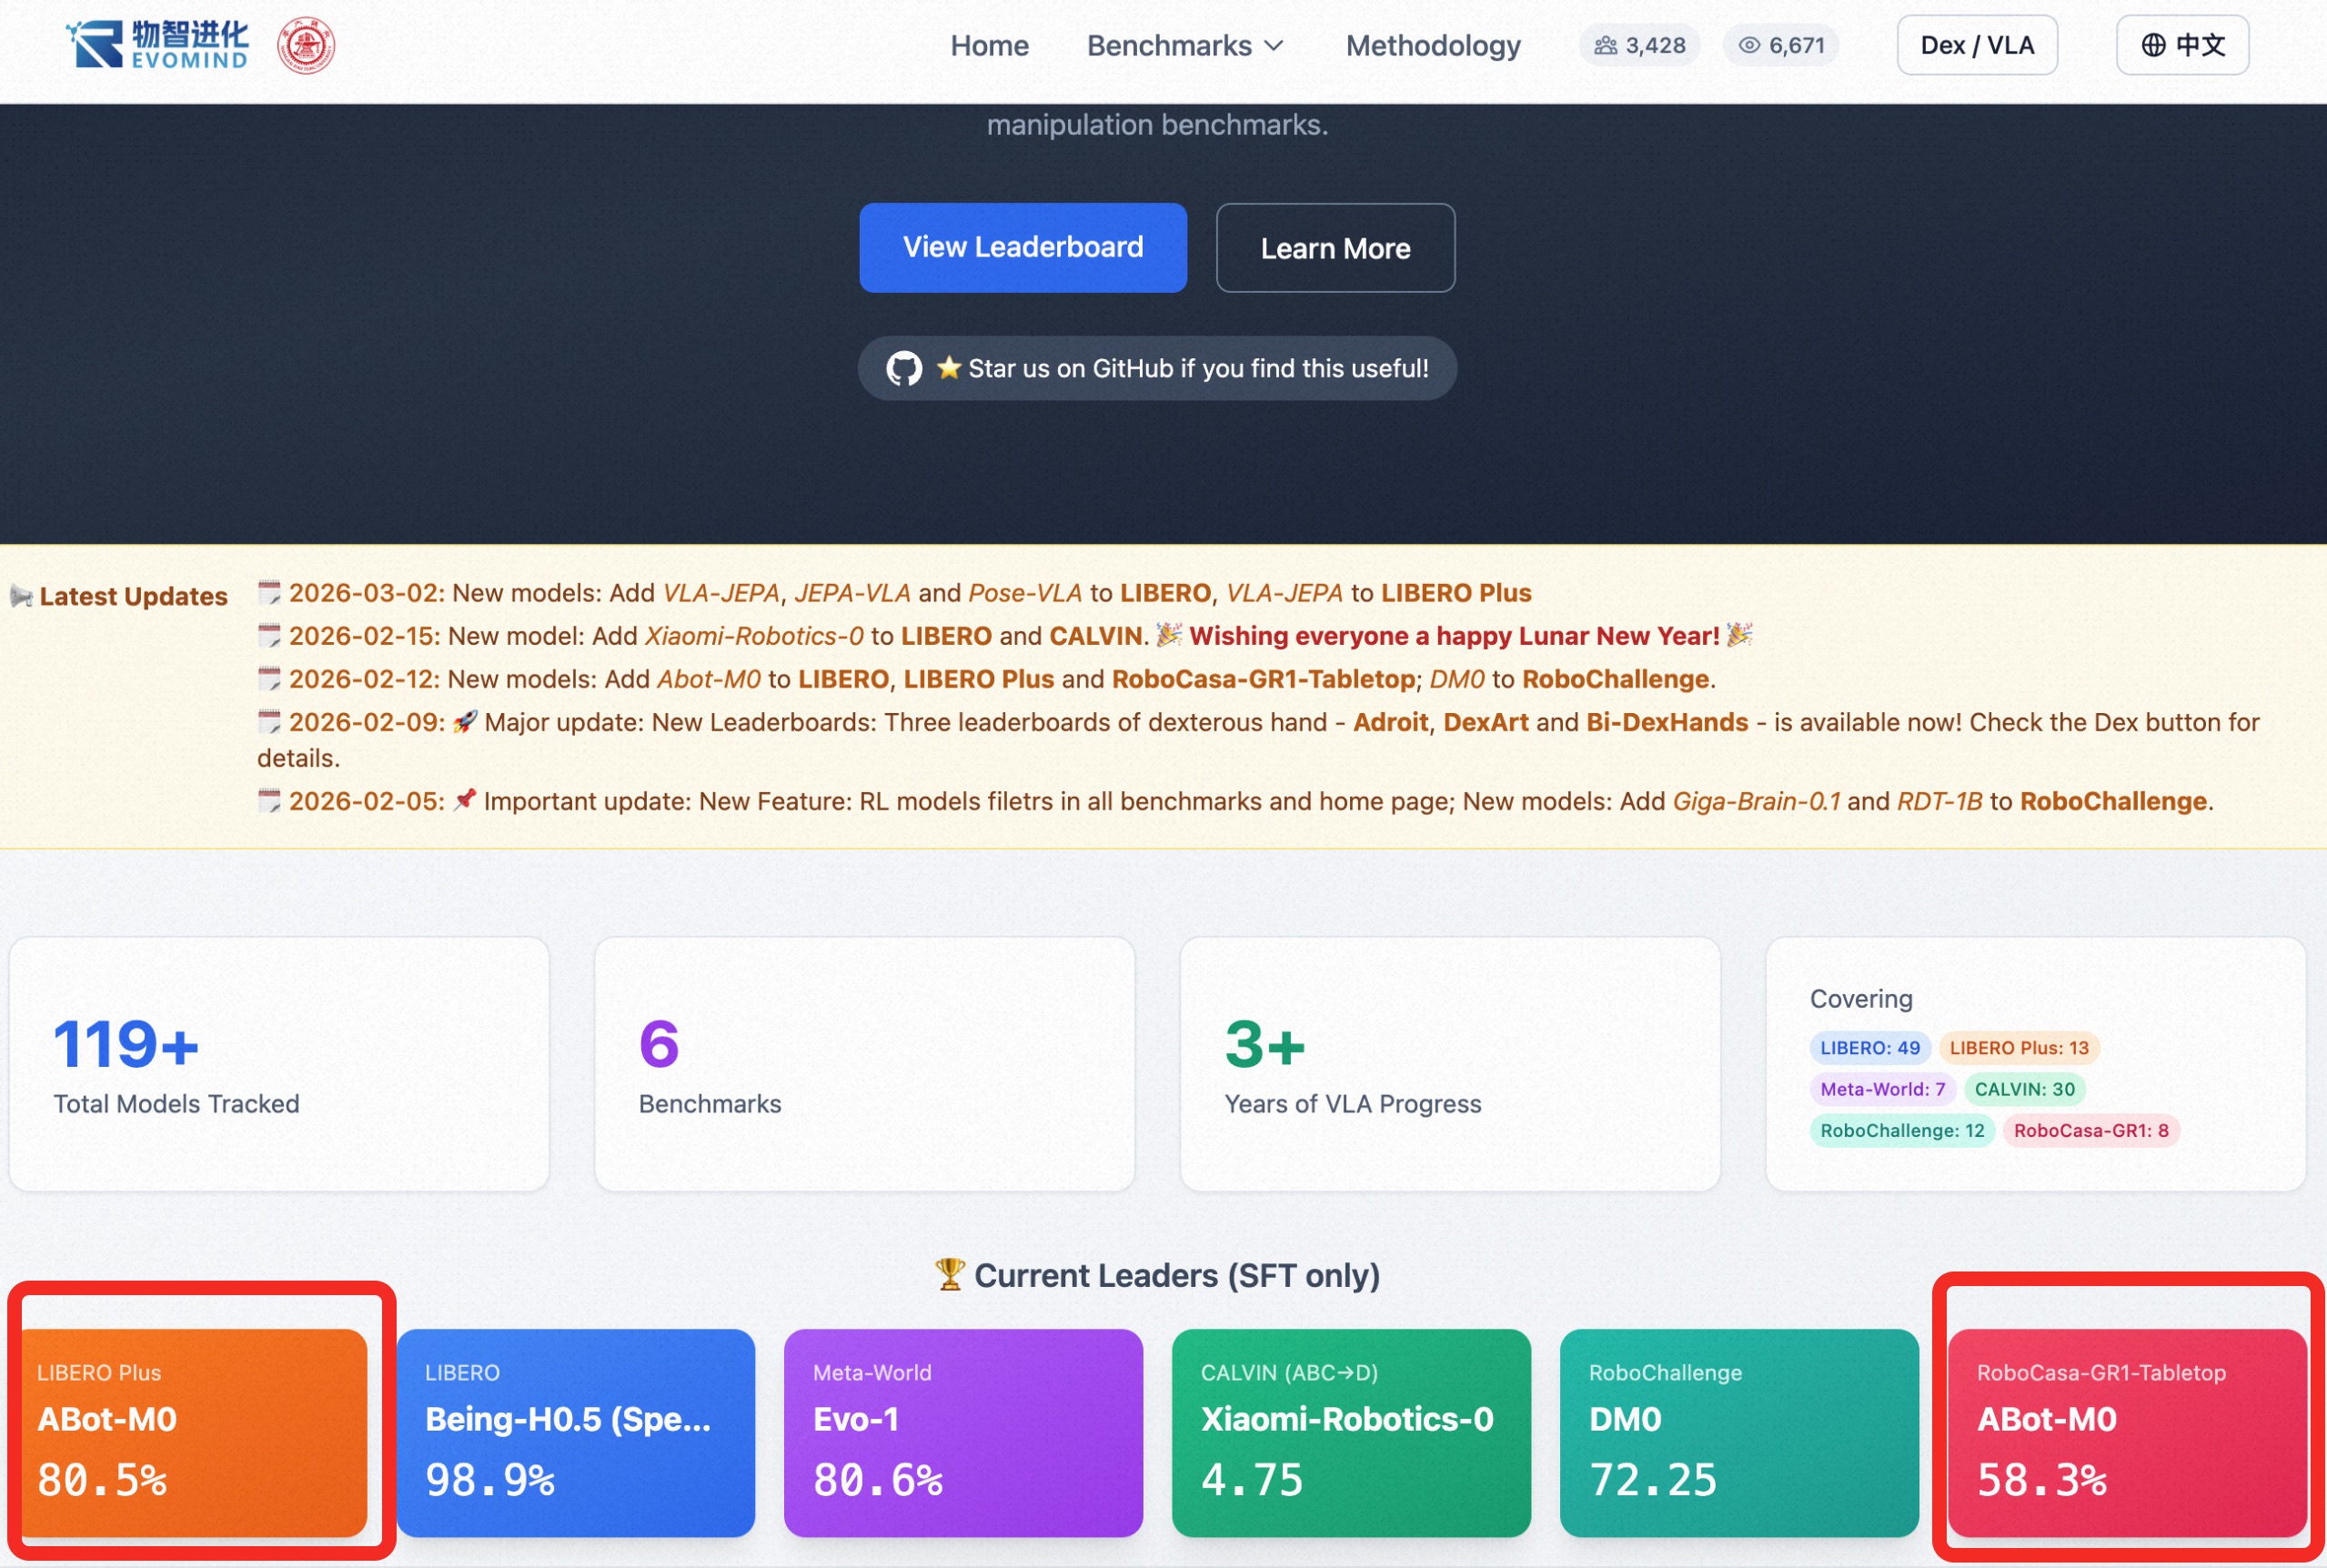Image resolution: width=2327 pixels, height=1568 pixels.
Task: Open the Methodology nav item
Action: tap(1432, 45)
